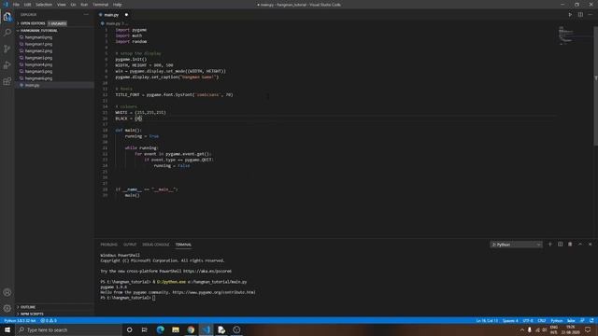Switch to the Problems panel tab

108,245
